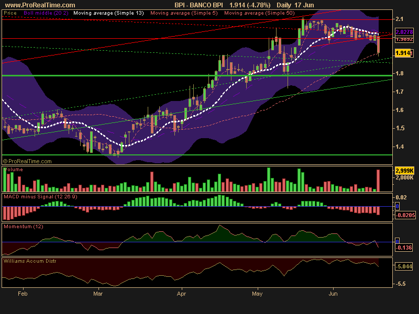
Task: Click the 1.914 (-4.78%) quote in header
Action: pos(250,5)
